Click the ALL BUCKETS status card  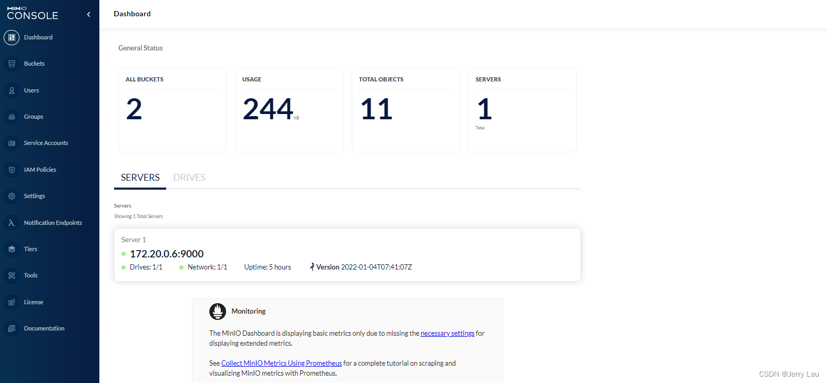click(172, 110)
